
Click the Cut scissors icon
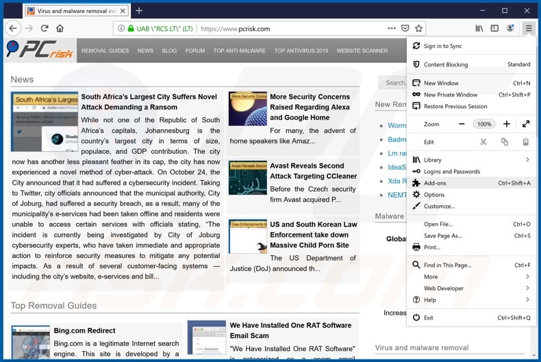(483, 142)
